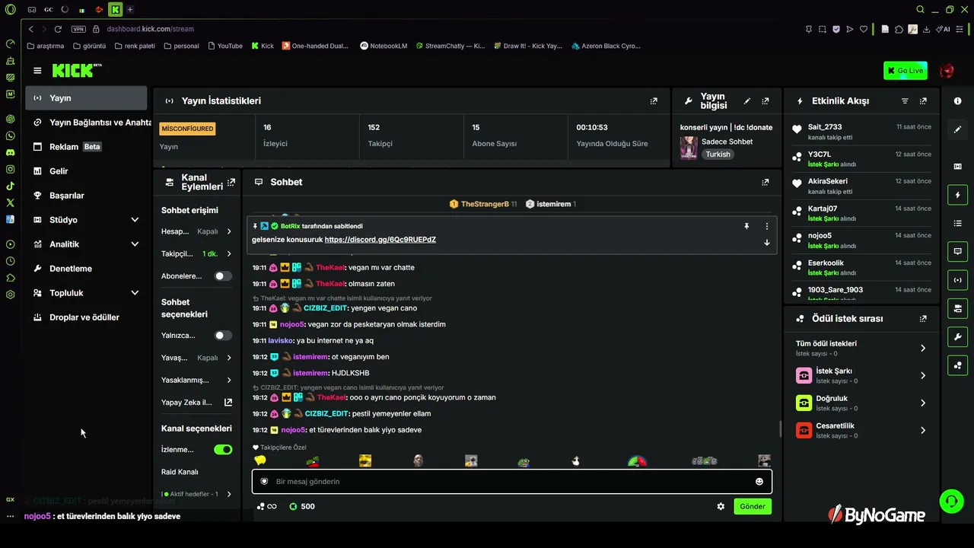Pop out the Etkinlik Akışı panel
This screenshot has width=974, height=548.
point(923,101)
